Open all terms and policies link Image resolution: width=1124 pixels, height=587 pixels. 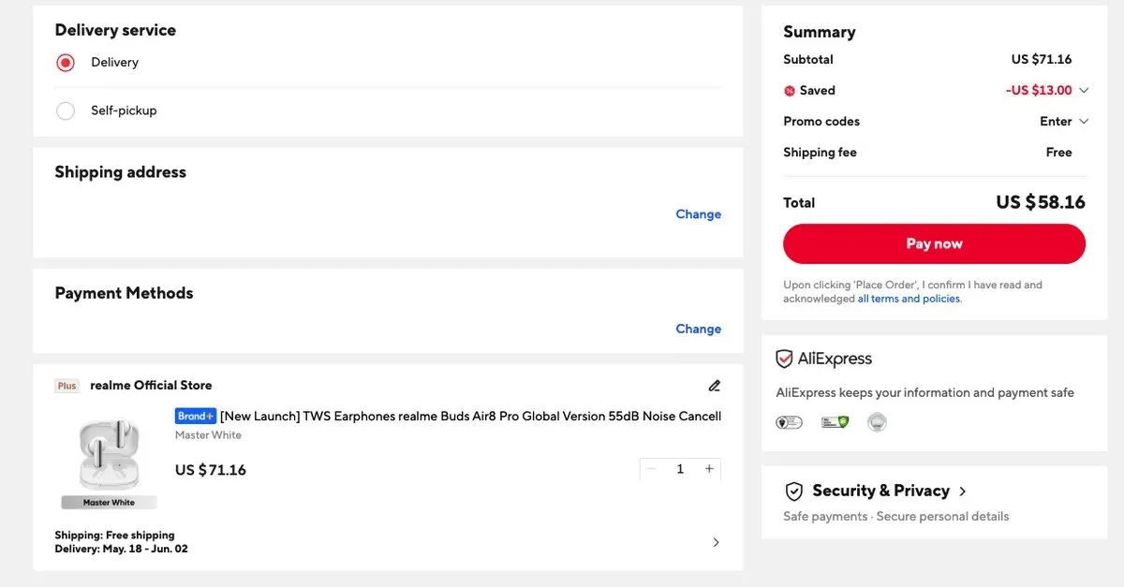[x=909, y=299]
